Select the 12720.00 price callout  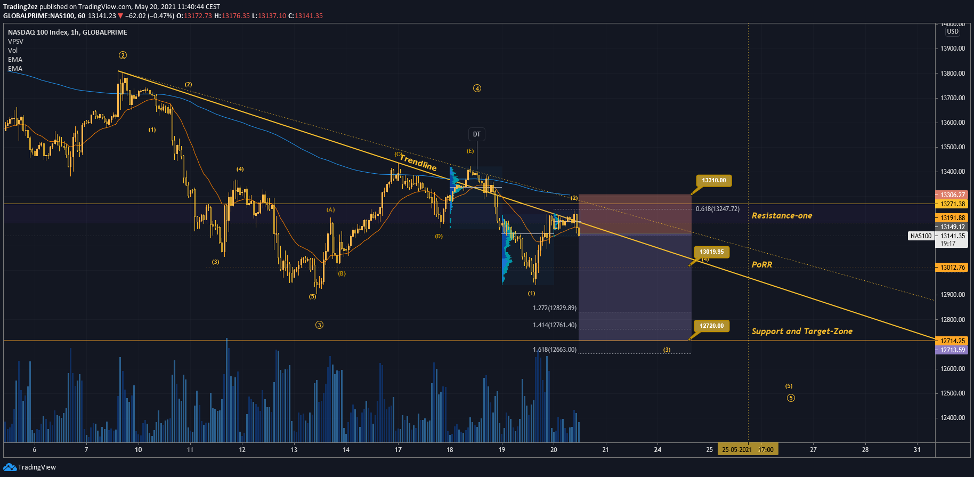(x=711, y=326)
